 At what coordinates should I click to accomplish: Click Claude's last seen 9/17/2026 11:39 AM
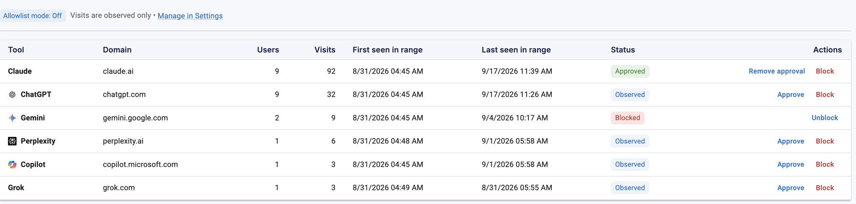pyautogui.click(x=517, y=71)
